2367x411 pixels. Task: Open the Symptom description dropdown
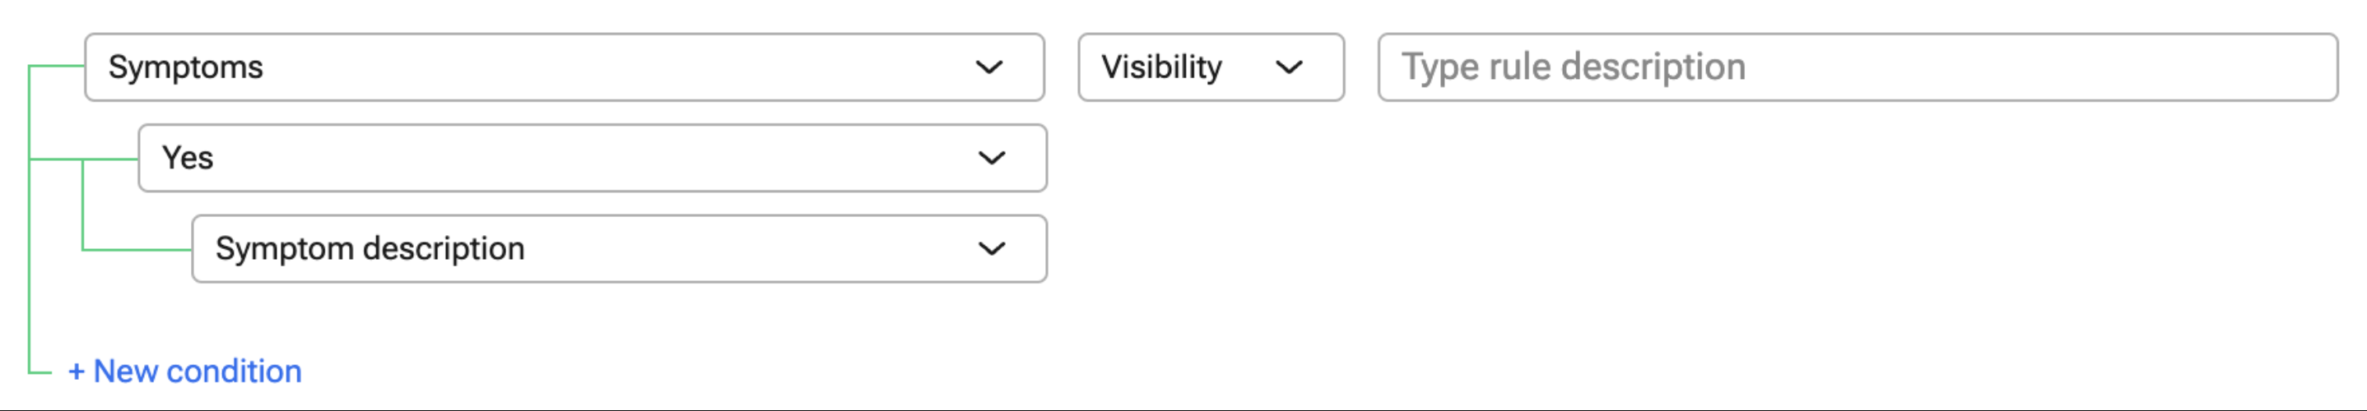[618, 248]
